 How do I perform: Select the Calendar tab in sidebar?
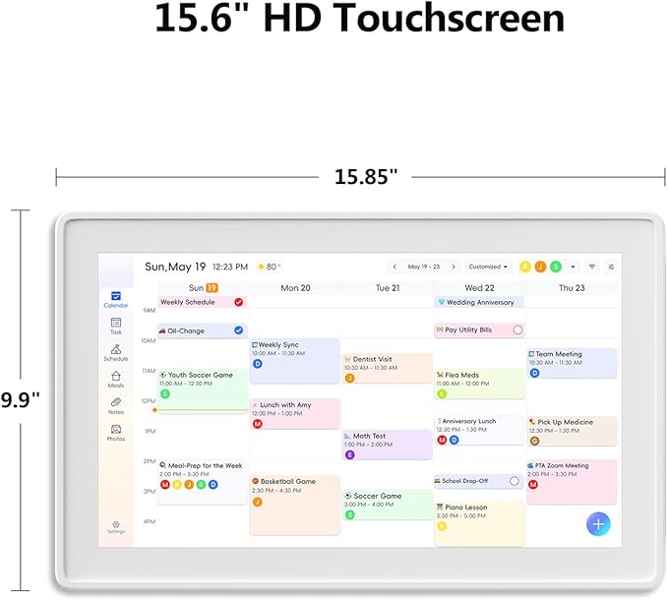(x=116, y=298)
